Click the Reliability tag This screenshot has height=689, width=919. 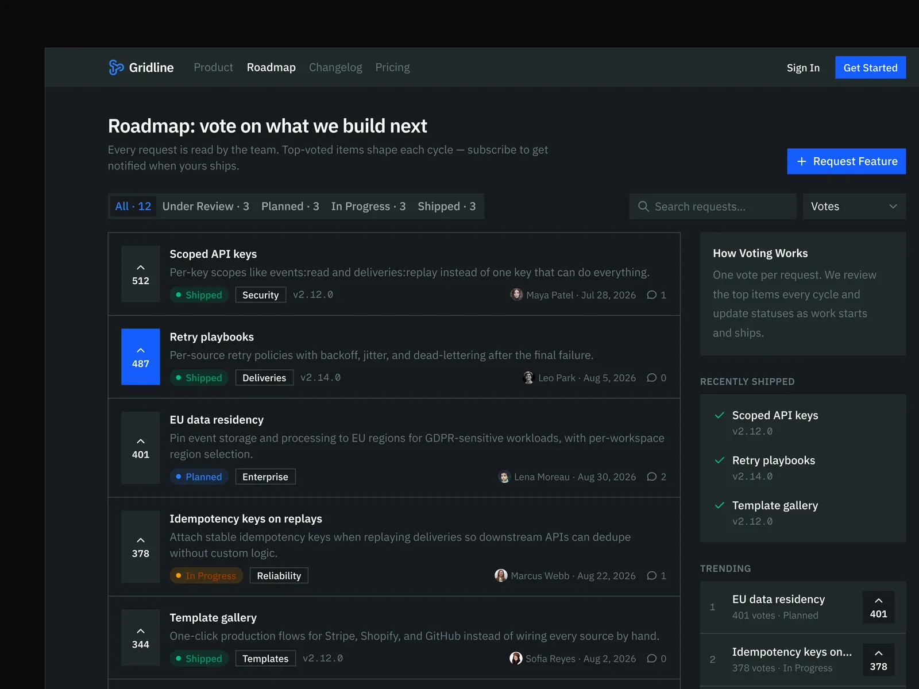pos(279,575)
